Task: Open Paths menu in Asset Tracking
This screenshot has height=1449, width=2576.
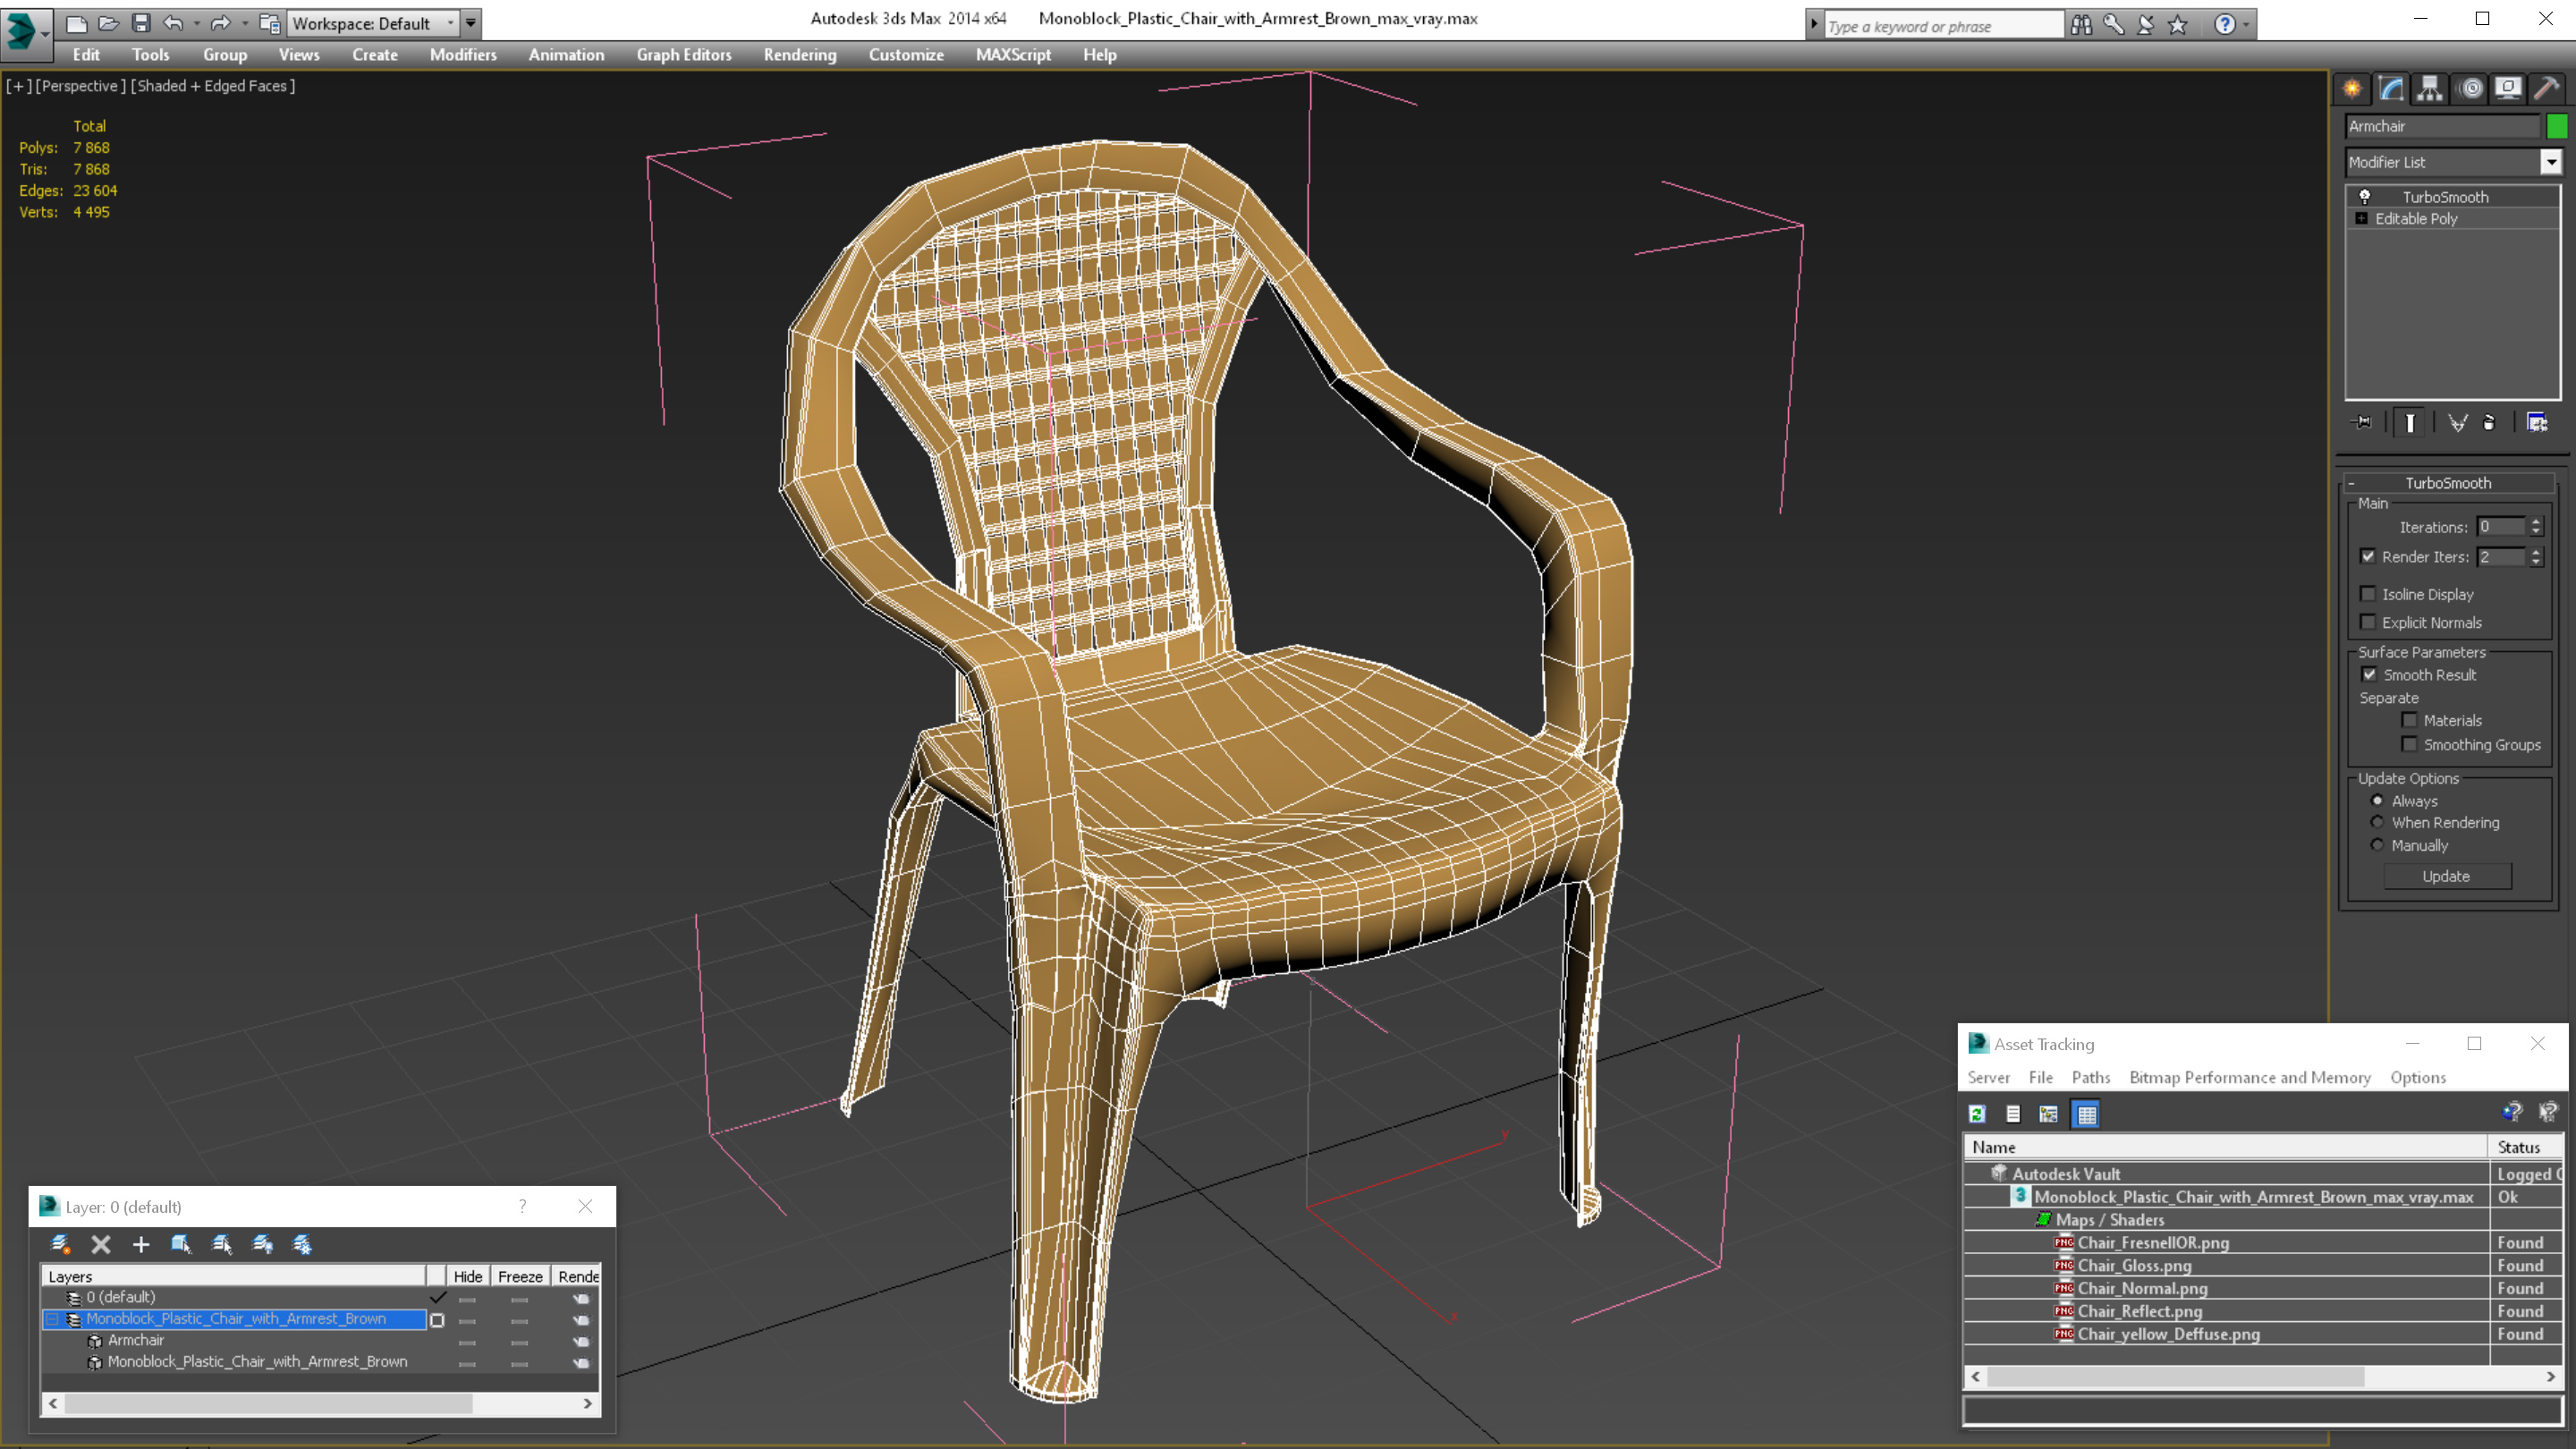Action: 2090,1077
